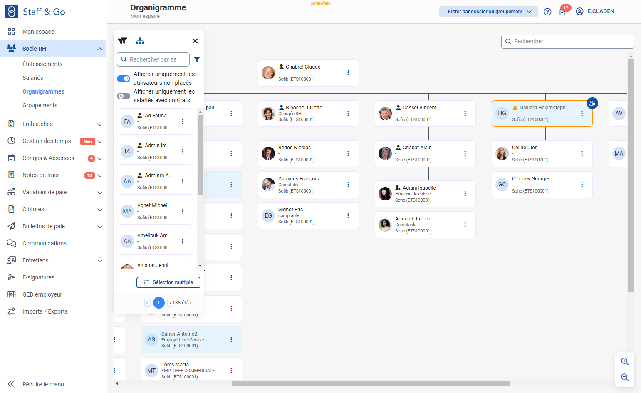Click the Organigrammes link in sidebar
This screenshot has width=641, height=393.
coord(43,91)
